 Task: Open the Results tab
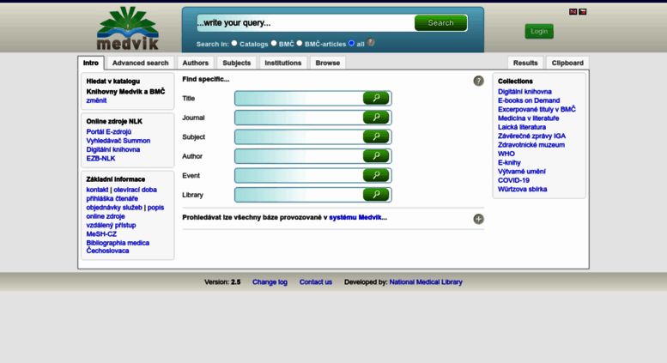(525, 63)
